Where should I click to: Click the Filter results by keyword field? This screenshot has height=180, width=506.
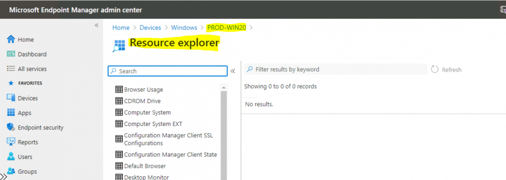pos(336,69)
